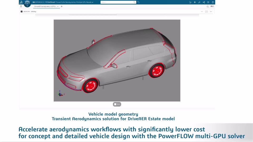Viewport: 253px width, 142px height.
Task: Open the social network share icon
Action: point(204,2)
